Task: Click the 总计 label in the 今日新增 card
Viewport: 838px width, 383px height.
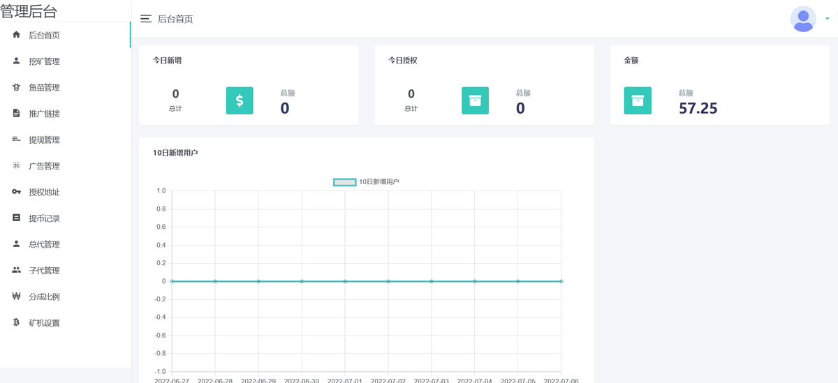Action: click(175, 109)
